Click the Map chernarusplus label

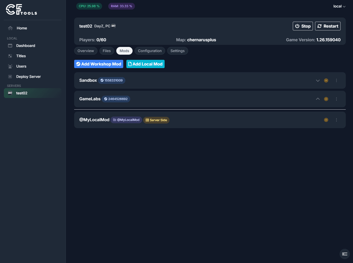(196, 40)
